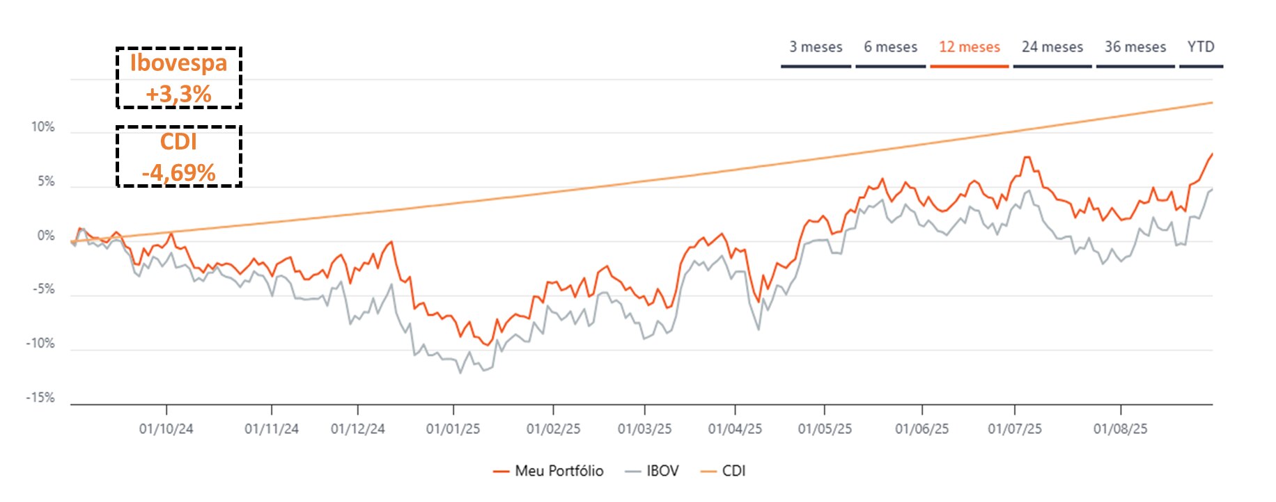
Task: Click the -15% axis label
Action: (38, 398)
